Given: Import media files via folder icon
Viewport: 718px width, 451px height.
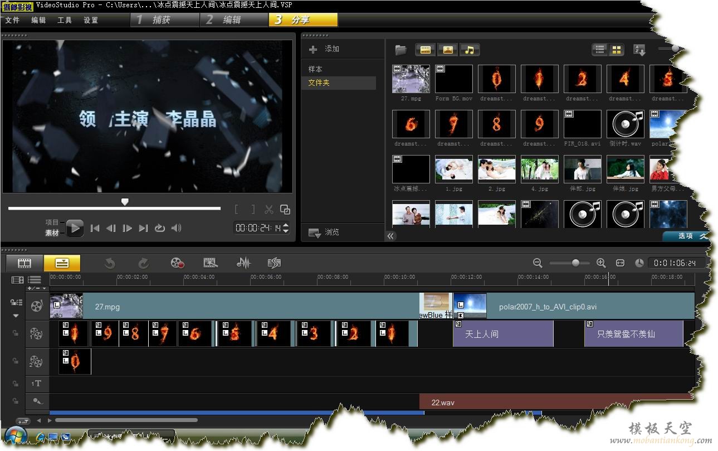Looking at the screenshot, I should click(400, 50).
